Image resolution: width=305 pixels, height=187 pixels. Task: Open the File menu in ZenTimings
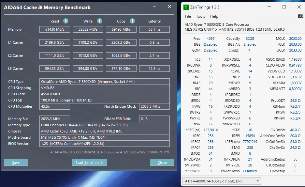[x=188, y=16]
